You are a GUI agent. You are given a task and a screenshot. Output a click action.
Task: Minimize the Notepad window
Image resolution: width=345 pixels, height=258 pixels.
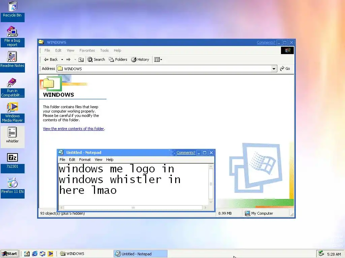[x=199, y=153]
